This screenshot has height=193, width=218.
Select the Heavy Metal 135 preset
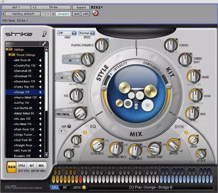point(25,97)
